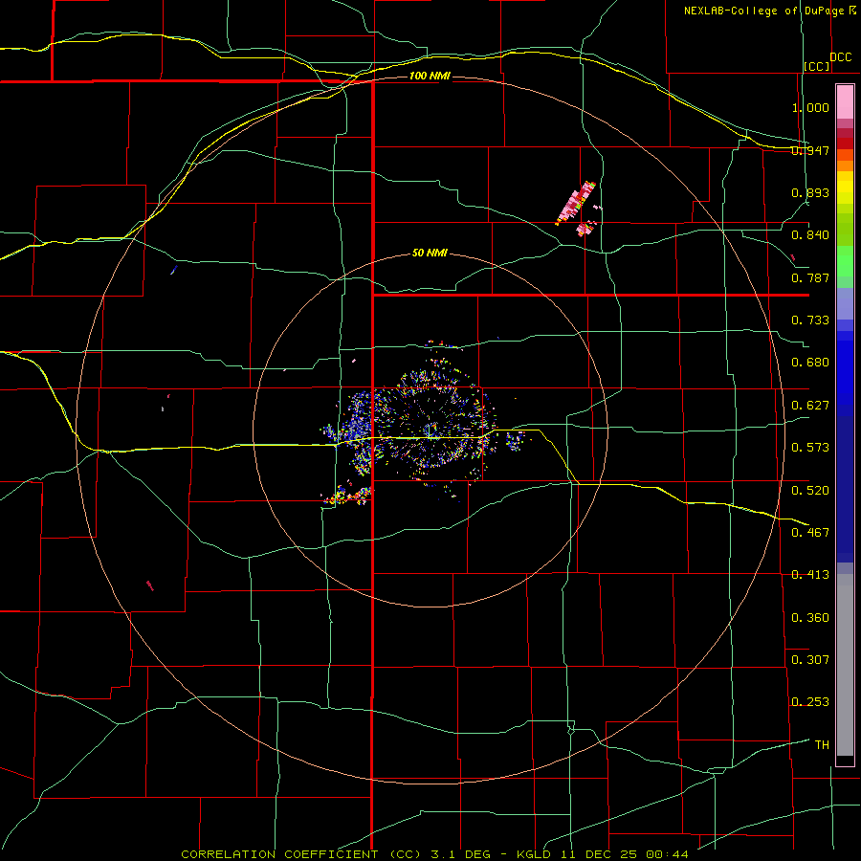Select the 0.467 scale value
This screenshot has width=861, height=861.
coord(810,533)
